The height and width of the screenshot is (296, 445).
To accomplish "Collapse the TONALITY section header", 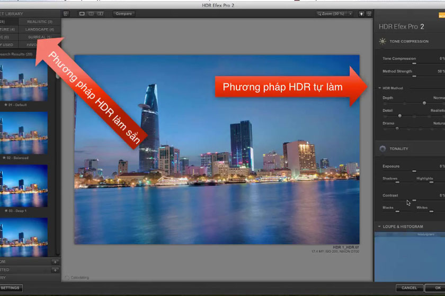I will click(x=410, y=149).
